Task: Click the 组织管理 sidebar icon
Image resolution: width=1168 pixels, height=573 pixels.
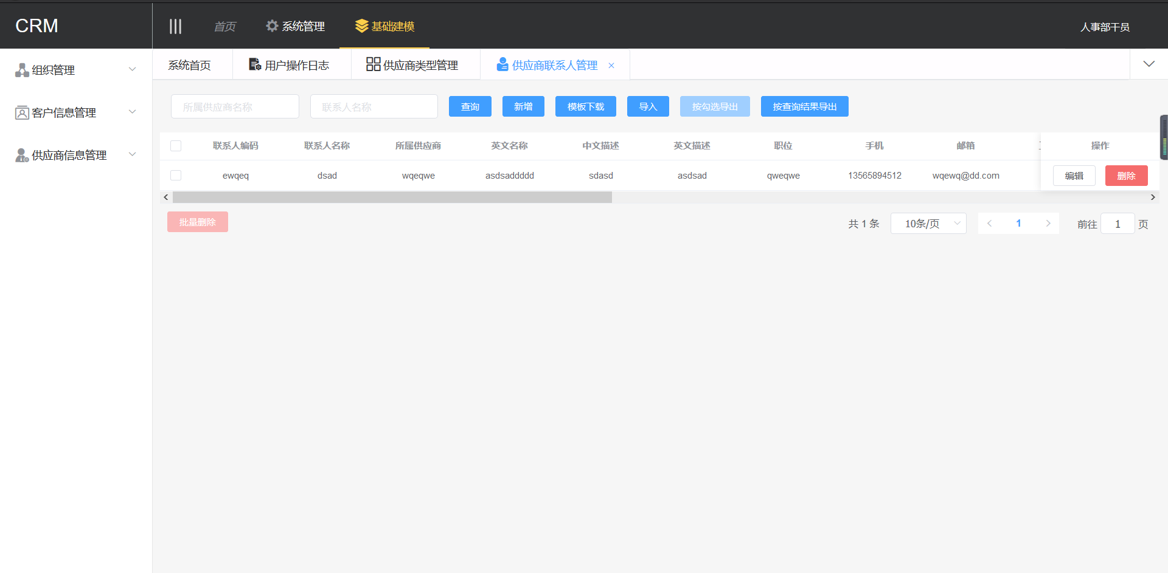Action: tap(22, 70)
